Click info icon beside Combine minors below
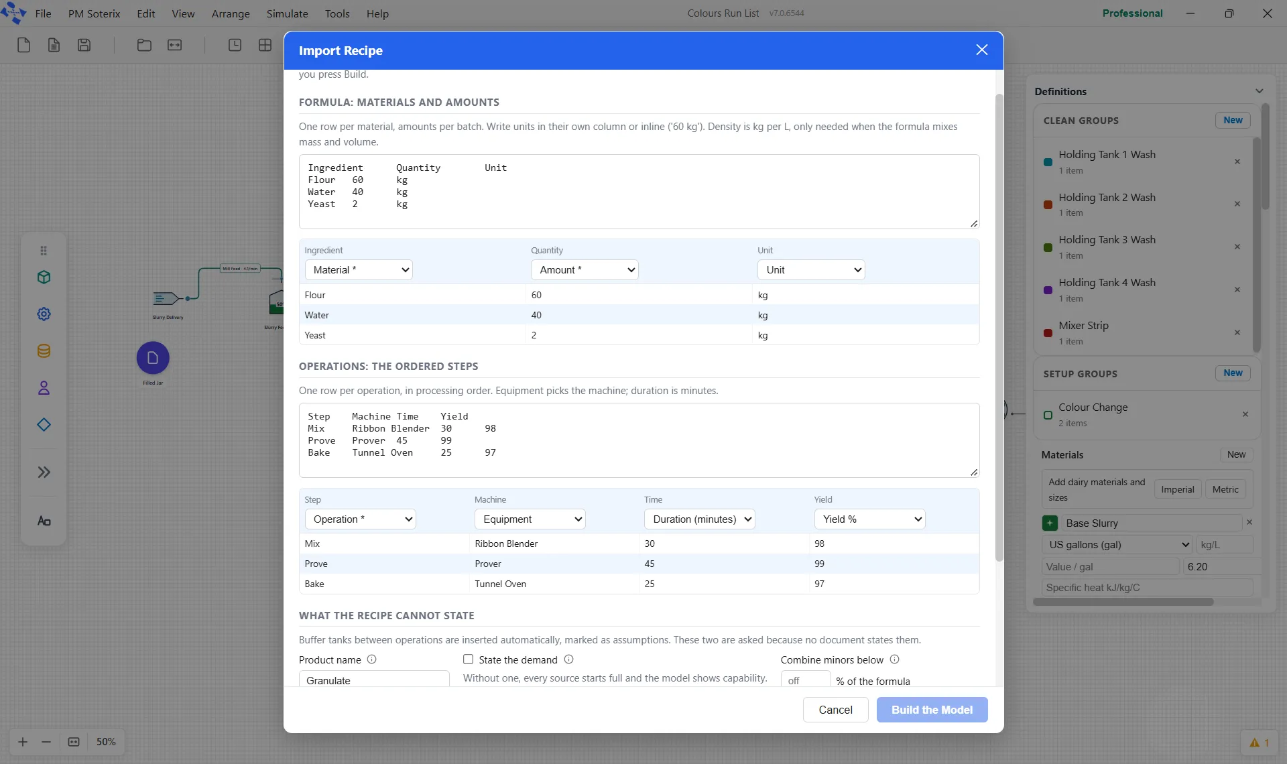This screenshot has width=1287, height=764. [894, 659]
